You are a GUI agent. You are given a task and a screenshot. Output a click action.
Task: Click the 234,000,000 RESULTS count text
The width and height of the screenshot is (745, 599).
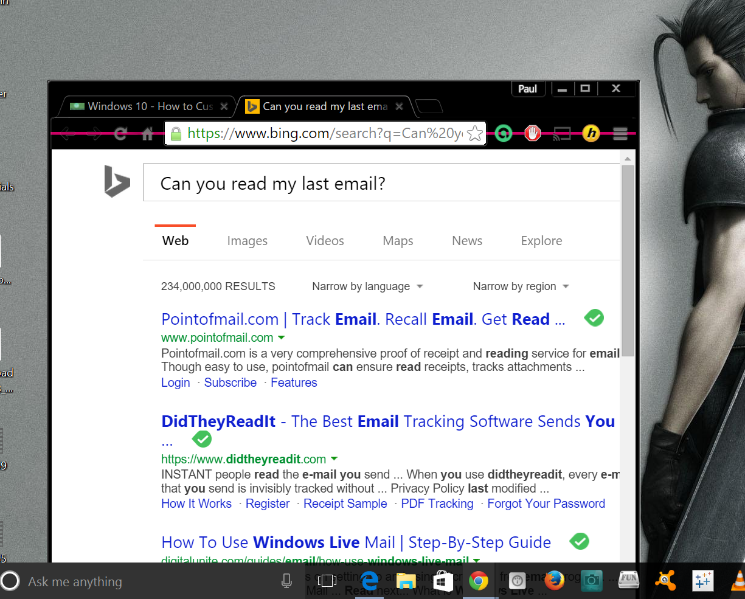coord(218,286)
